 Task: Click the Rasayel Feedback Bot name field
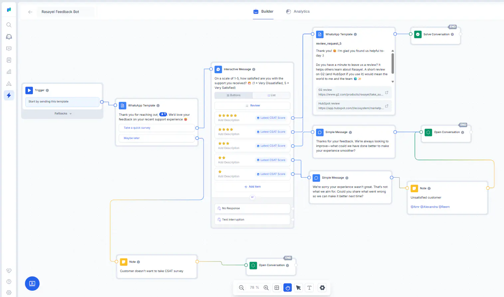[65, 12]
